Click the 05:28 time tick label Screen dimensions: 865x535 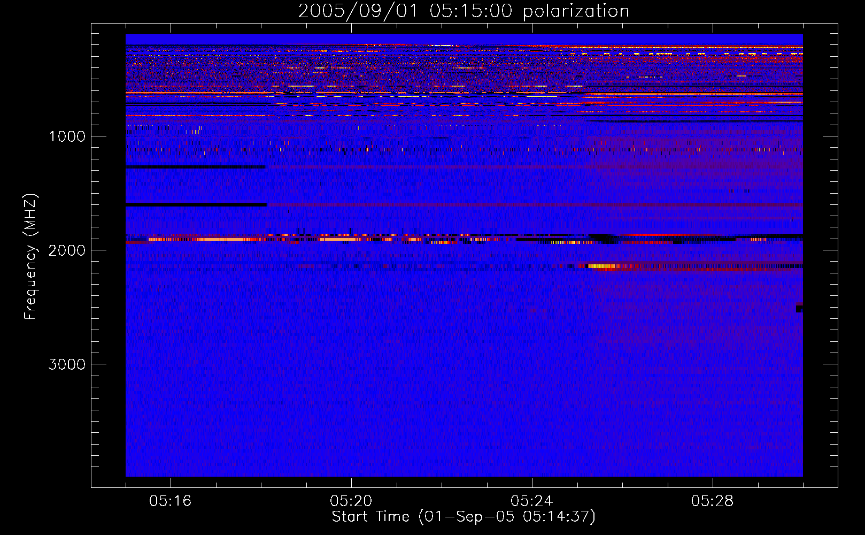pyautogui.click(x=713, y=501)
